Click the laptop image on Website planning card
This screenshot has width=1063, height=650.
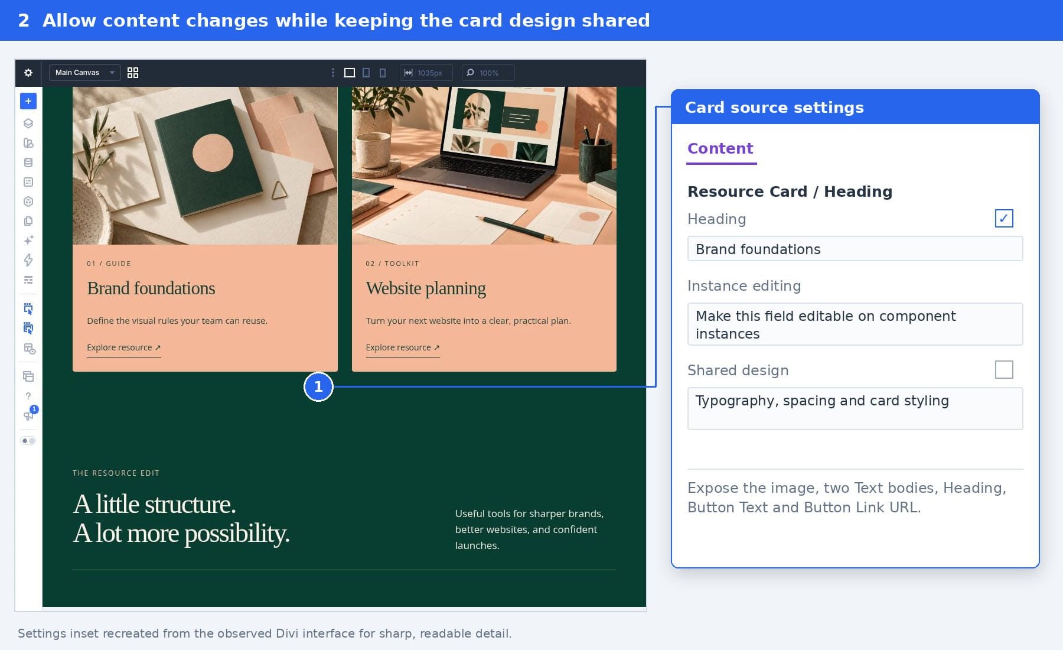(x=484, y=166)
